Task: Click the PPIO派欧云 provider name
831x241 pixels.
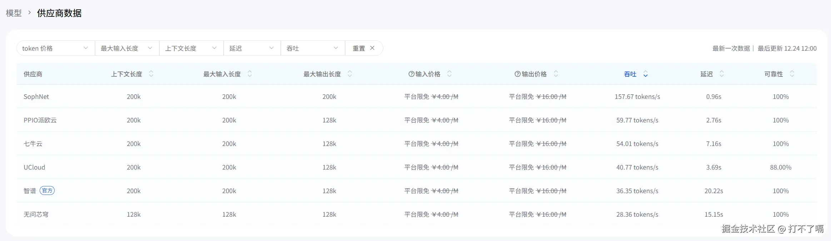Action: click(40, 120)
